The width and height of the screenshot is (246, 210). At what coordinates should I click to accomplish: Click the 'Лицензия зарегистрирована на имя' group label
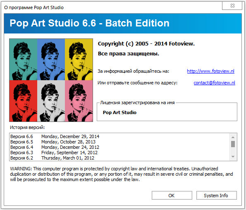[x=137, y=103]
